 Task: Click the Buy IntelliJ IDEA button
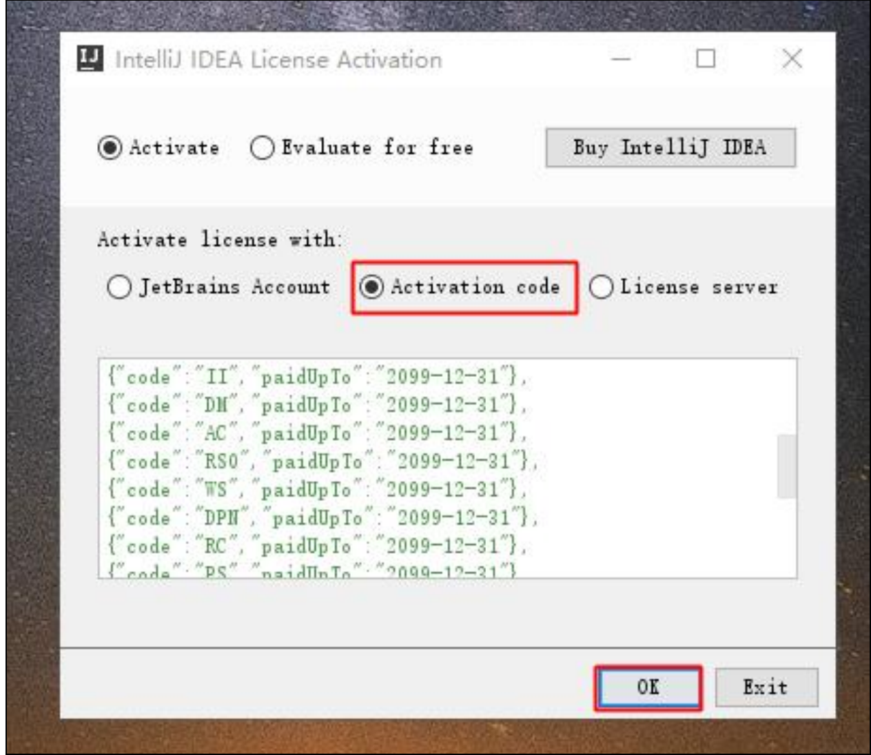(x=670, y=147)
